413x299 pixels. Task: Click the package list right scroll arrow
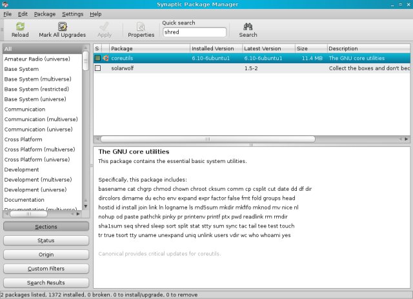(407, 139)
